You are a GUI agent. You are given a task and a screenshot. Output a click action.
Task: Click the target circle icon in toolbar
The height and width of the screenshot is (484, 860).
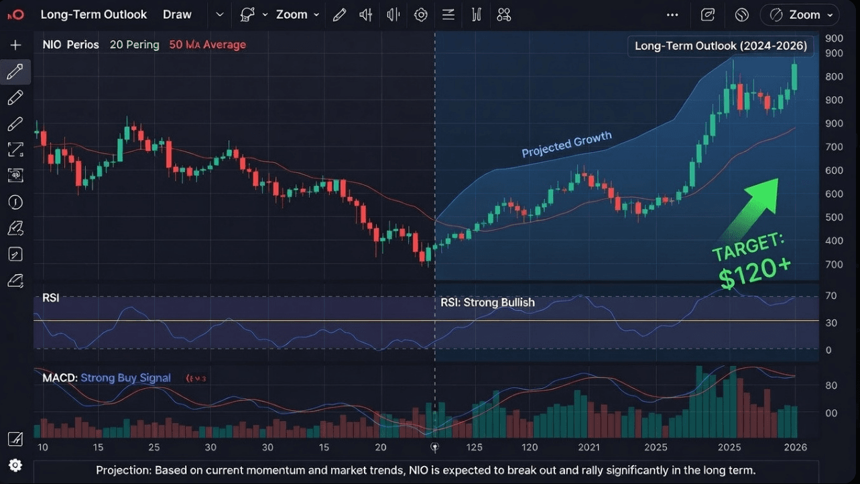tap(421, 15)
